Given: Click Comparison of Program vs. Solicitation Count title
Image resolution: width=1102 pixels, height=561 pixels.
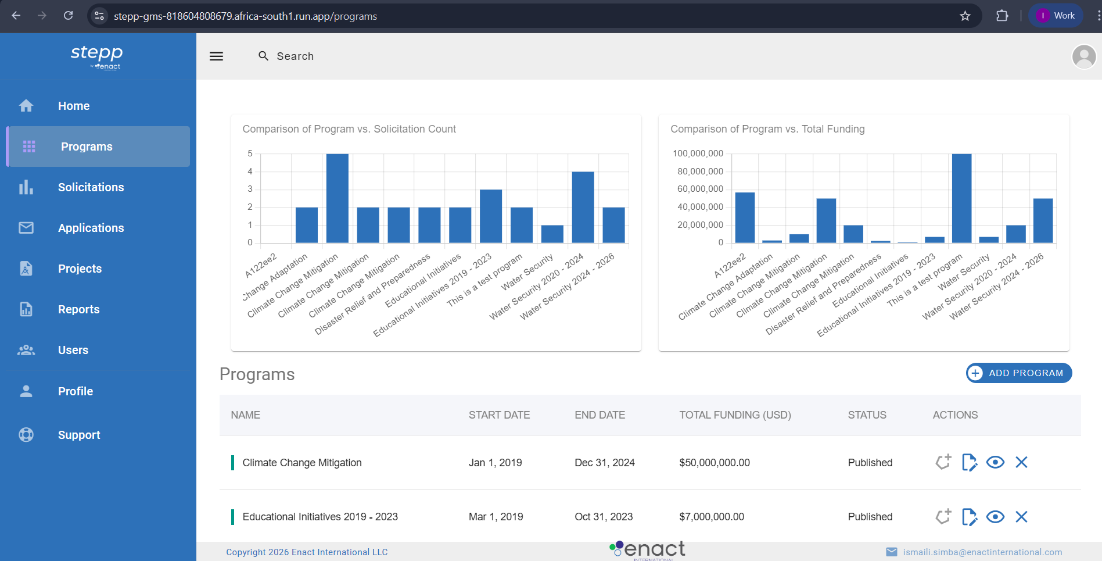Looking at the screenshot, I should click(x=349, y=129).
